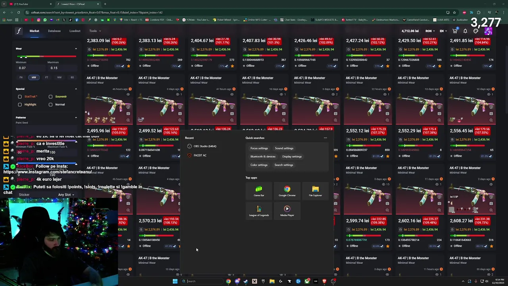Favorite the 2,383.09 lei listing star
508x286 pixels.
[128, 66]
